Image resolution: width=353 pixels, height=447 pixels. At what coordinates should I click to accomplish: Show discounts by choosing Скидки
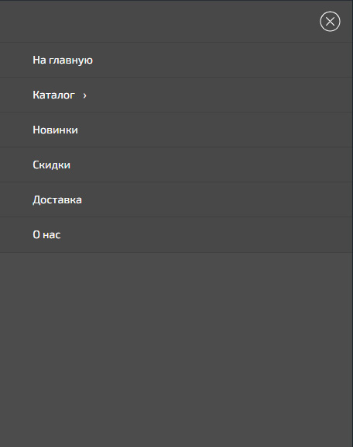52,165
